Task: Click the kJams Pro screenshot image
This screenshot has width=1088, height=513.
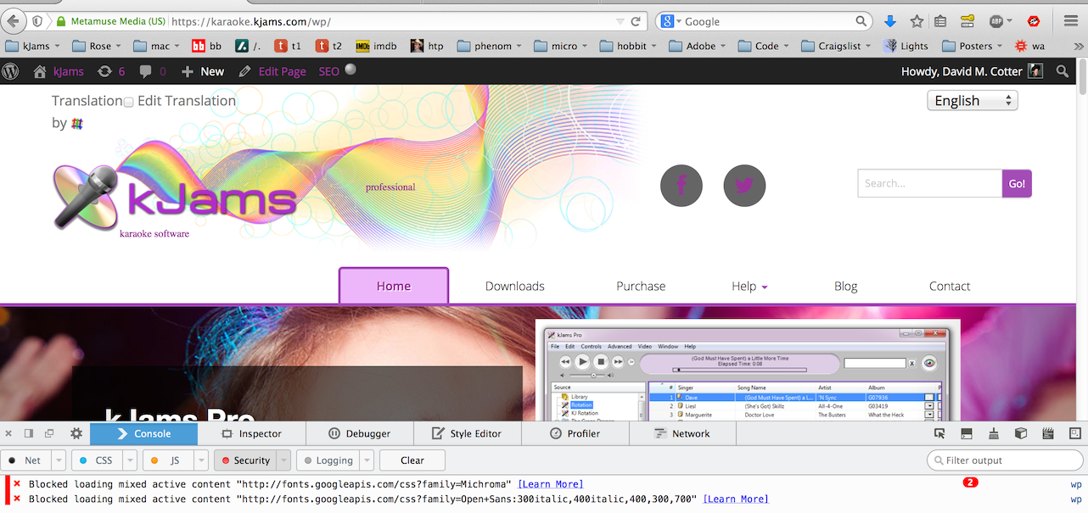Action: tap(748, 371)
